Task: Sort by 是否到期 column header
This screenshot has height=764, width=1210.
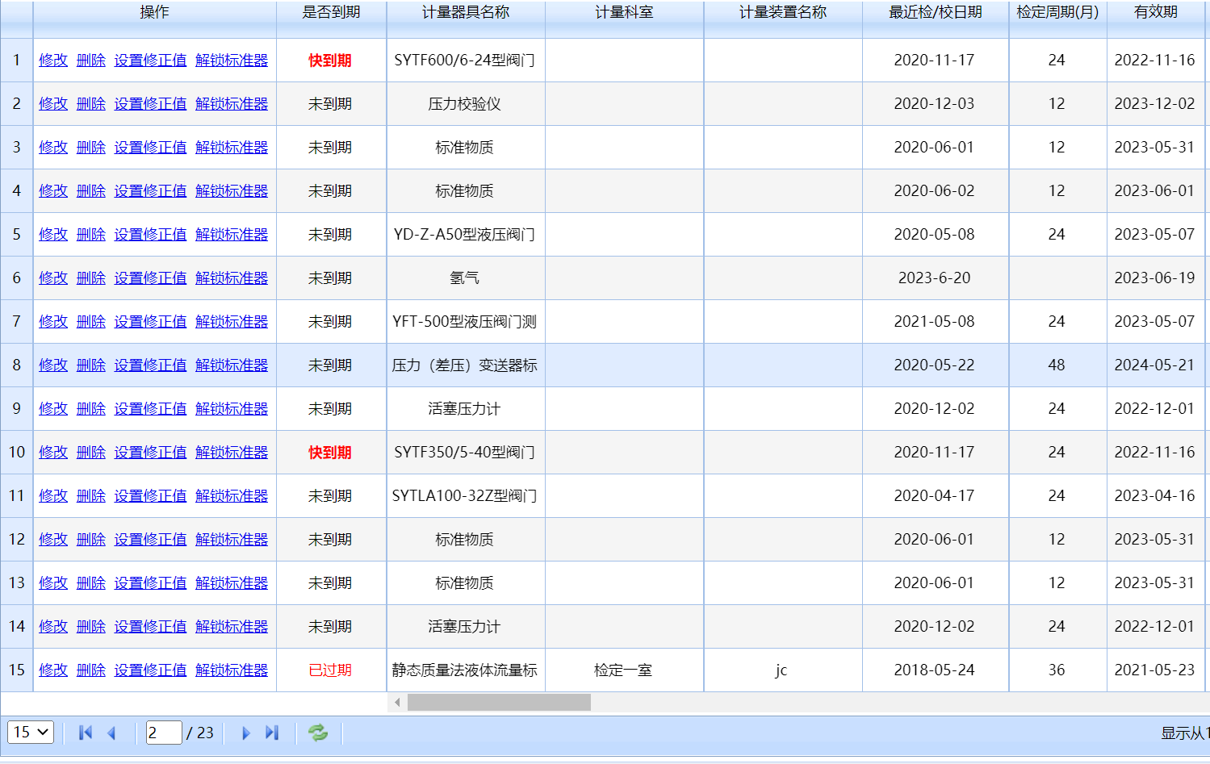Action: pos(331,12)
